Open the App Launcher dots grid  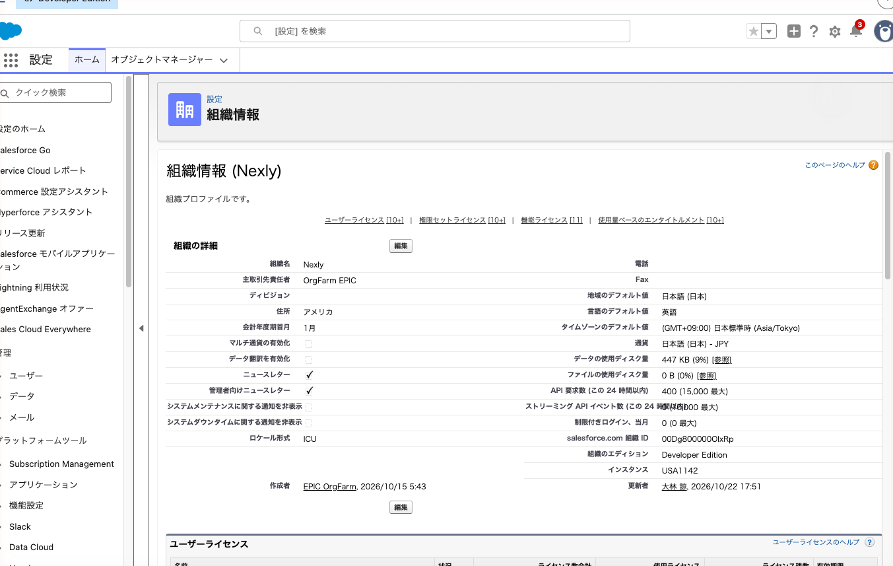(x=11, y=60)
